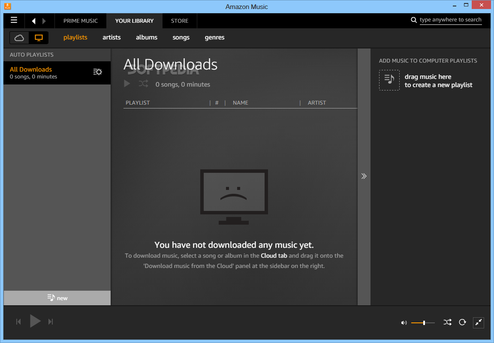Skip to previous track
Screen dimensions: 494x343
pyautogui.click(x=18, y=322)
